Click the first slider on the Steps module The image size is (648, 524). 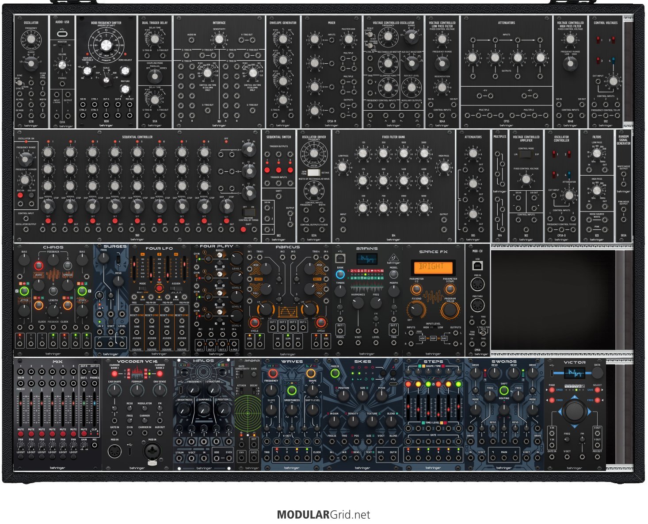point(408,408)
